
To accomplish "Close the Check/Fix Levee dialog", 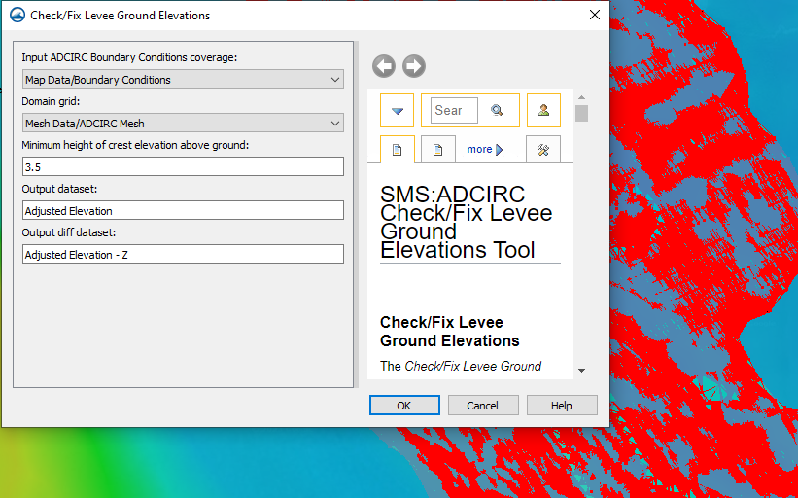I will (x=595, y=16).
